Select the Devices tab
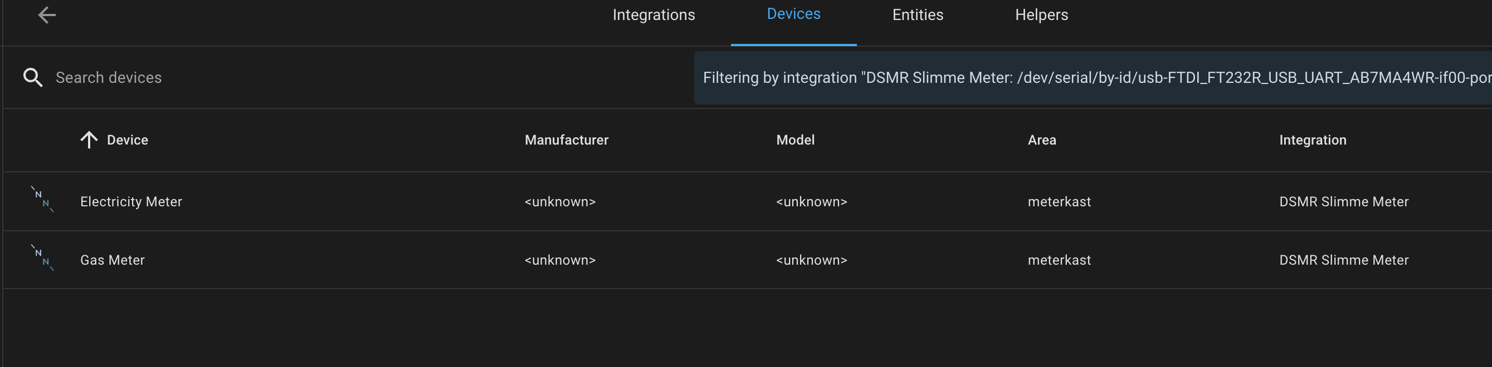 coord(793,14)
